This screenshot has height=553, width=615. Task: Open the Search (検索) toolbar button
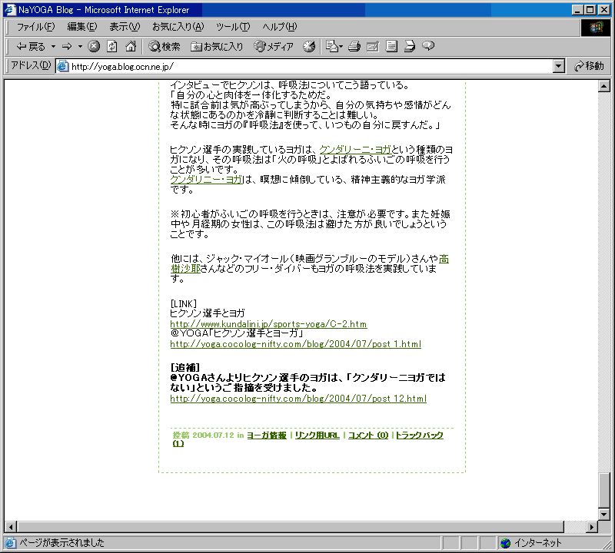tap(165, 47)
